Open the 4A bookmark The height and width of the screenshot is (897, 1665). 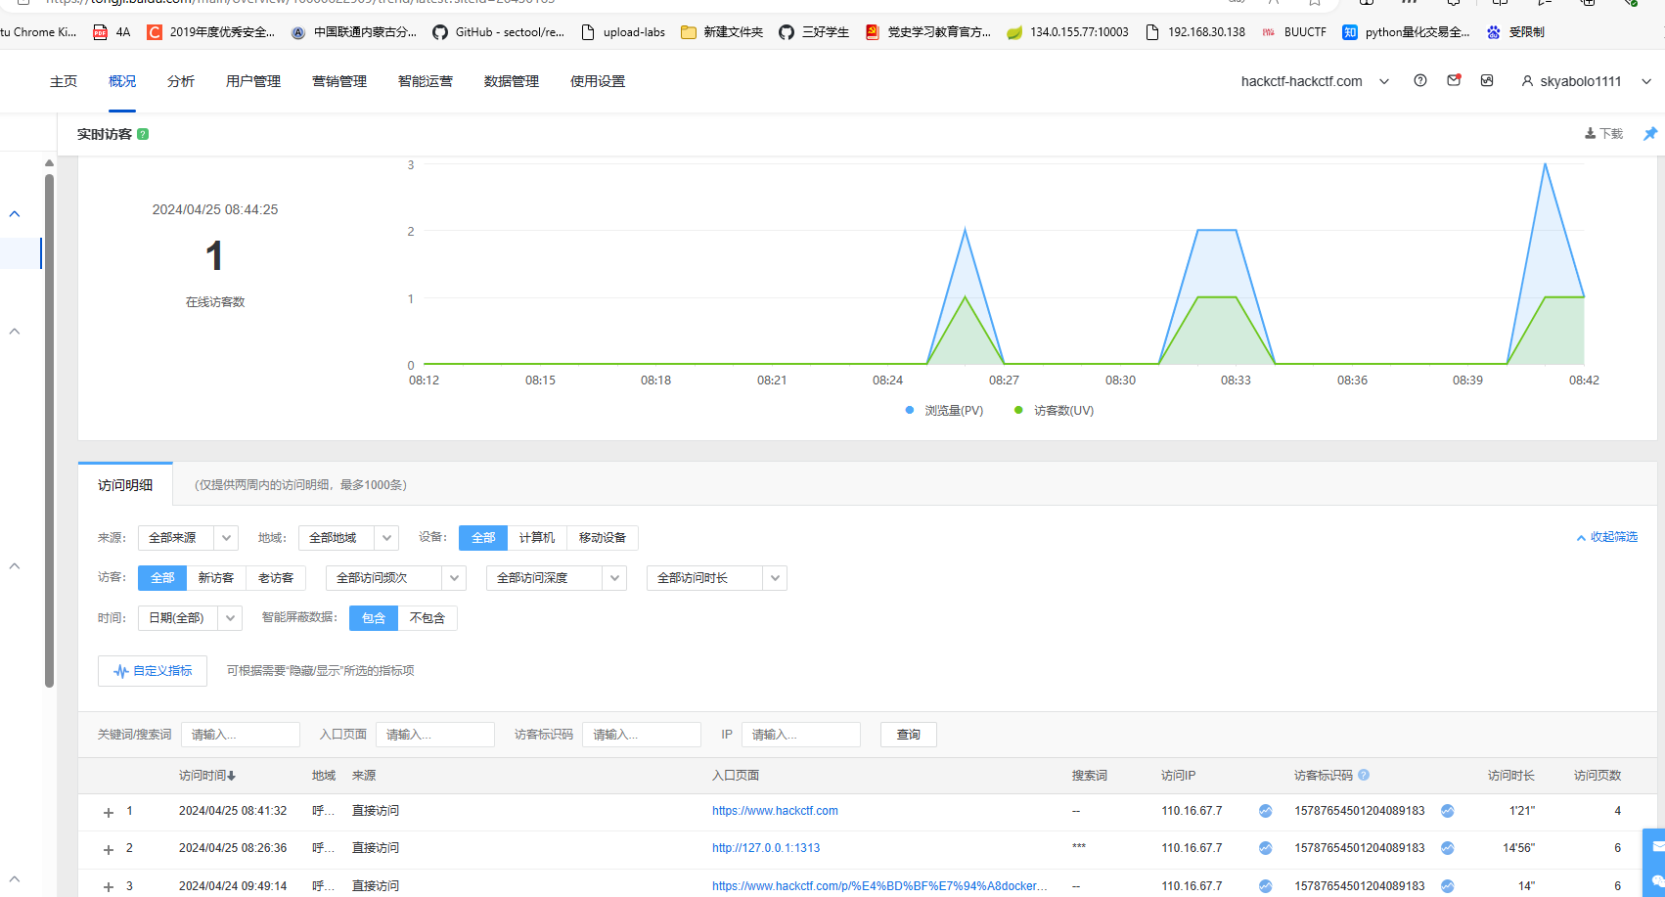tap(112, 32)
